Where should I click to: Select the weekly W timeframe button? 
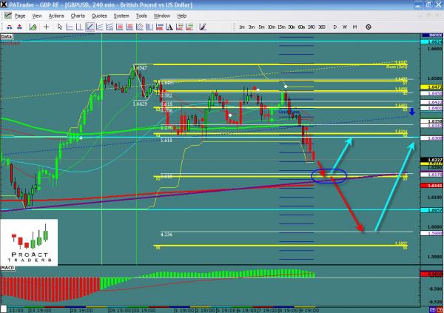click(345, 27)
